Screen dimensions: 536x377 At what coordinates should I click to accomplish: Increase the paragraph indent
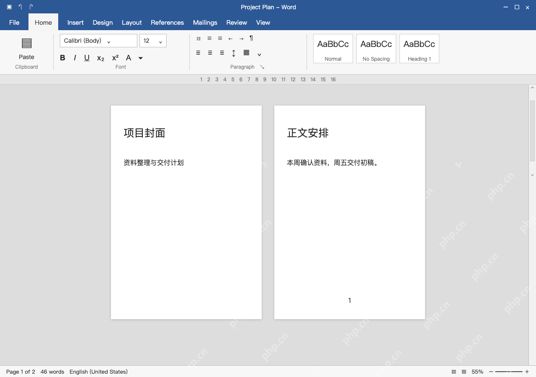pos(241,39)
